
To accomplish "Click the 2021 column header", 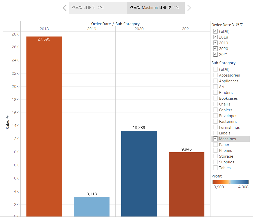I will pos(187,29).
